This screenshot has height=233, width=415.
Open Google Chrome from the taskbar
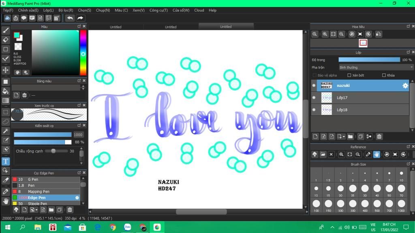pyautogui.click(x=113, y=227)
